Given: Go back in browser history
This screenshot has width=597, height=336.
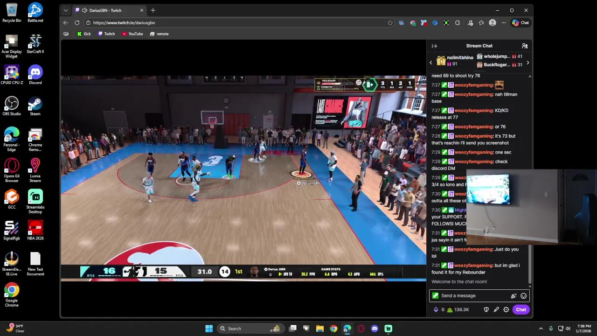Looking at the screenshot, I should pos(66,22).
